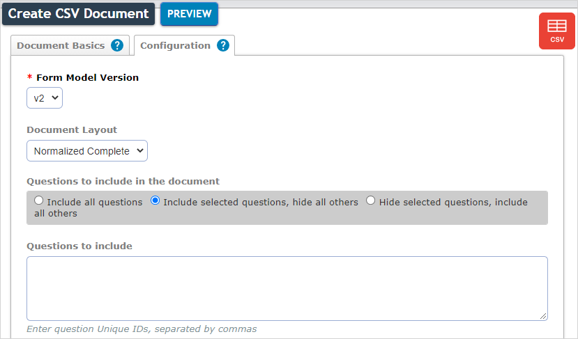578x339 pixels.
Task: Click the Create CSV Document header
Action: (x=78, y=14)
